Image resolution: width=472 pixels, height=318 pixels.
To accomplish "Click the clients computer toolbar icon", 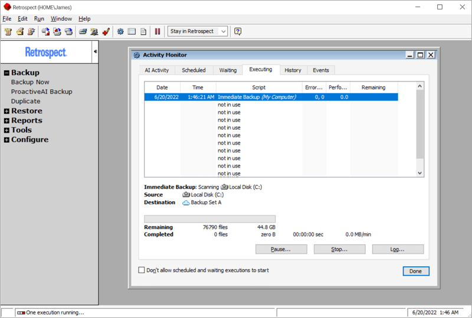I will (94, 31).
